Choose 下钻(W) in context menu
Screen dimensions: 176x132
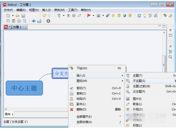click(x=97, y=68)
